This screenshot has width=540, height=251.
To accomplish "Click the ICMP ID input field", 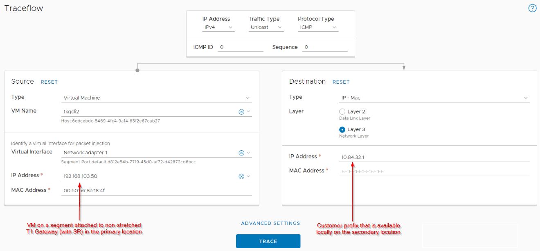I will [241, 47].
